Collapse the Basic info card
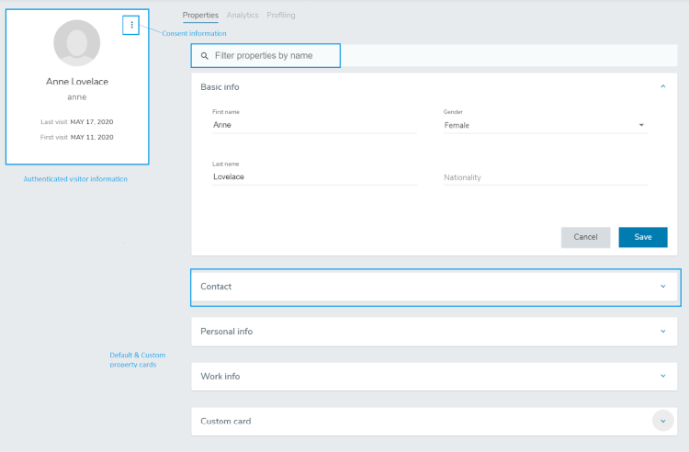Image resolution: width=689 pixels, height=452 pixels. click(662, 86)
